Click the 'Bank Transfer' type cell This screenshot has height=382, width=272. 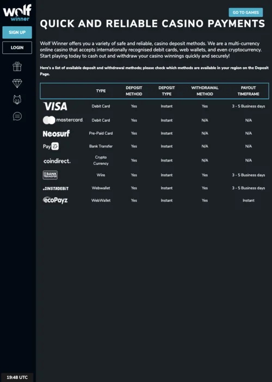[x=101, y=146]
